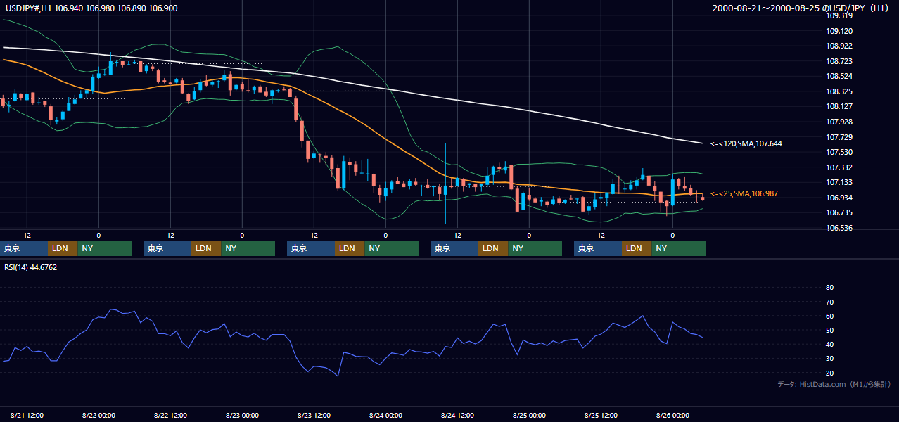Click the 107.928 price axis label
This screenshot has height=422, width=899.
[839, 122]
